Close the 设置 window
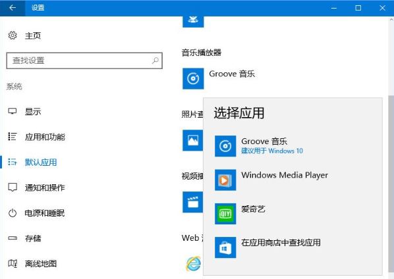 [x=382, y=8]
